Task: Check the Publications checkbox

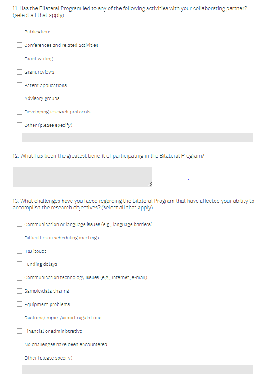Action: point(20,32)
